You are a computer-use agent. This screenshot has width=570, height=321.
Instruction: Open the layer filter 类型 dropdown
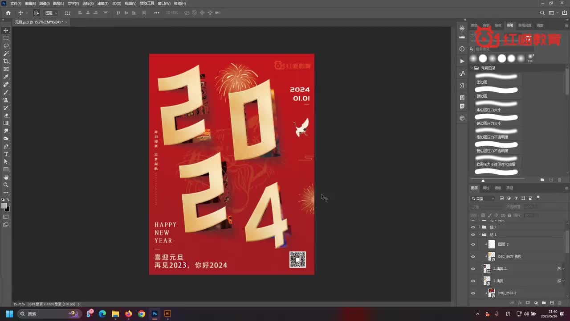click(483, 198)
